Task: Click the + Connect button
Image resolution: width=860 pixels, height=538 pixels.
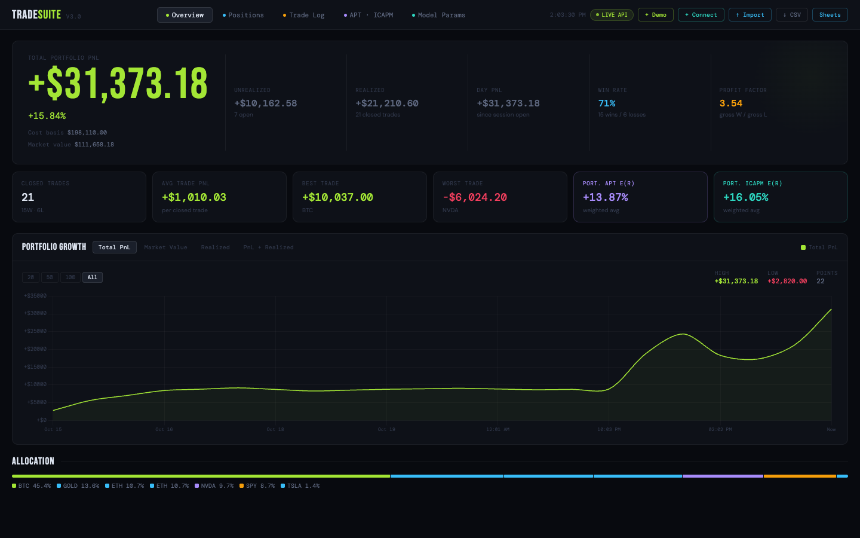Action: point(701,15)
